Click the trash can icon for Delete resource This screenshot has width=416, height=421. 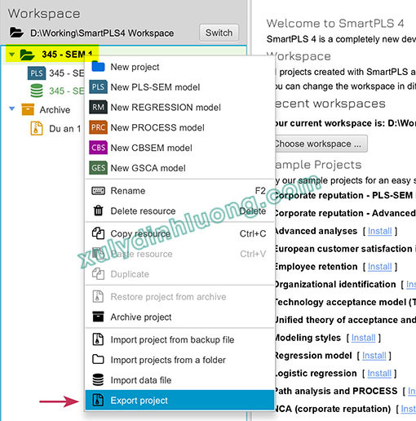(98, 210)
